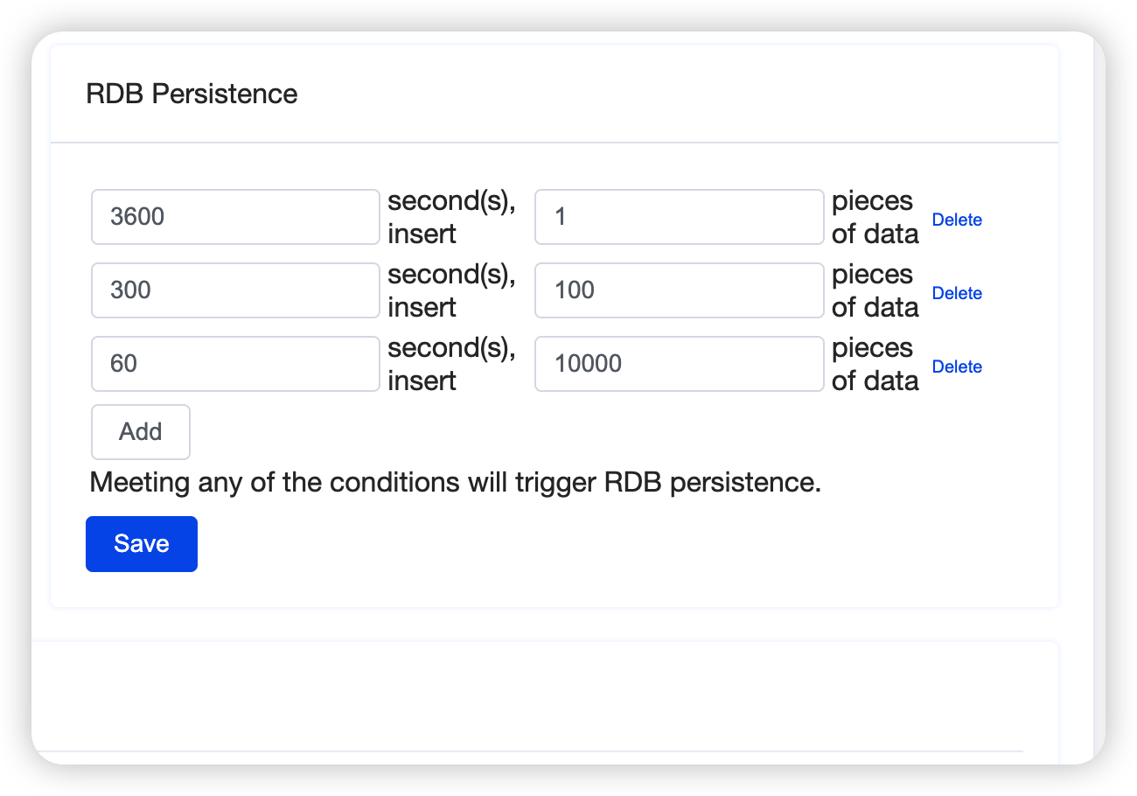Focus the seconds field showing 300

coord(235,290)
